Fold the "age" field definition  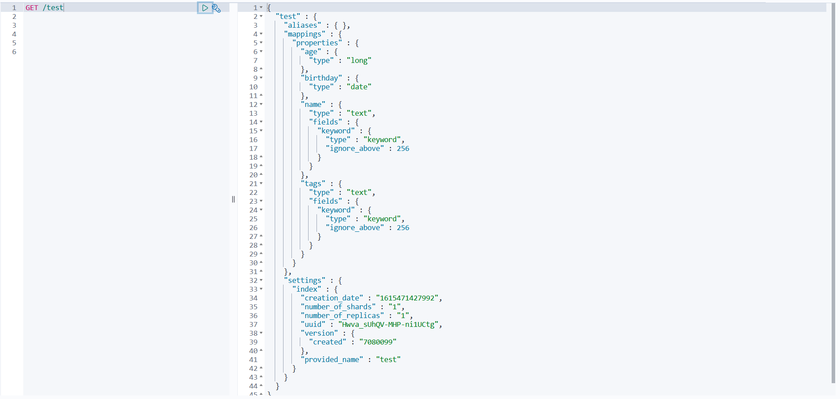(x=261, y=51)
